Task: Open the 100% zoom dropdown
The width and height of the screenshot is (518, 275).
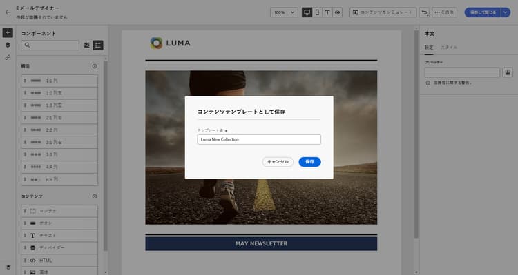Action: coord(284,12)
